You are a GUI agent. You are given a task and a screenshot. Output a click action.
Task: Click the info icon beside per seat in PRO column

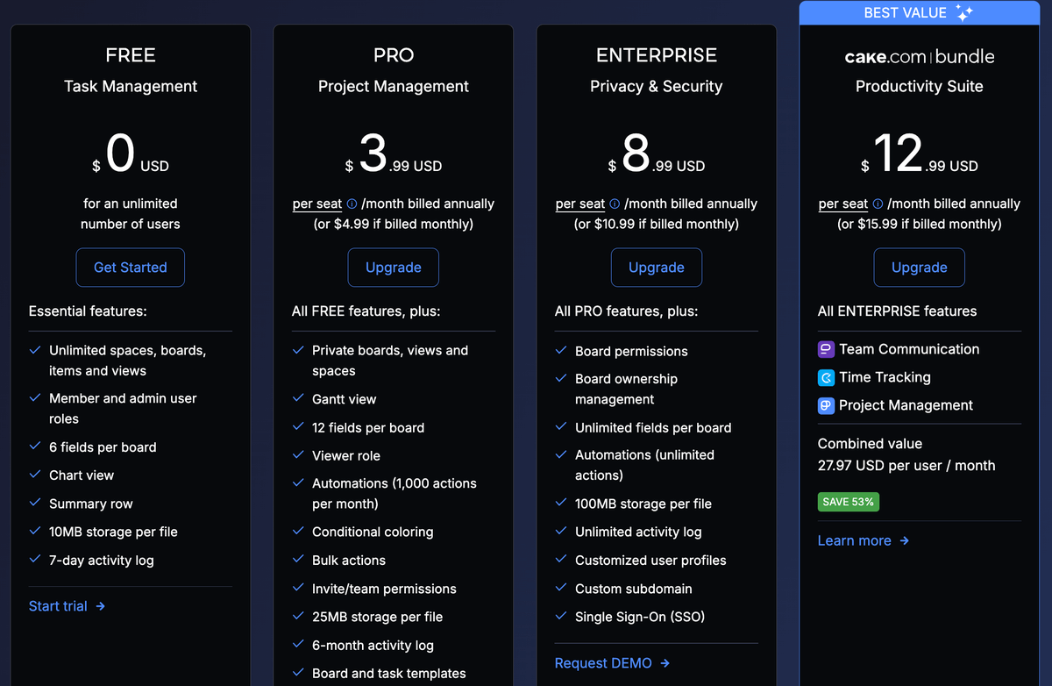coord(351,203)
